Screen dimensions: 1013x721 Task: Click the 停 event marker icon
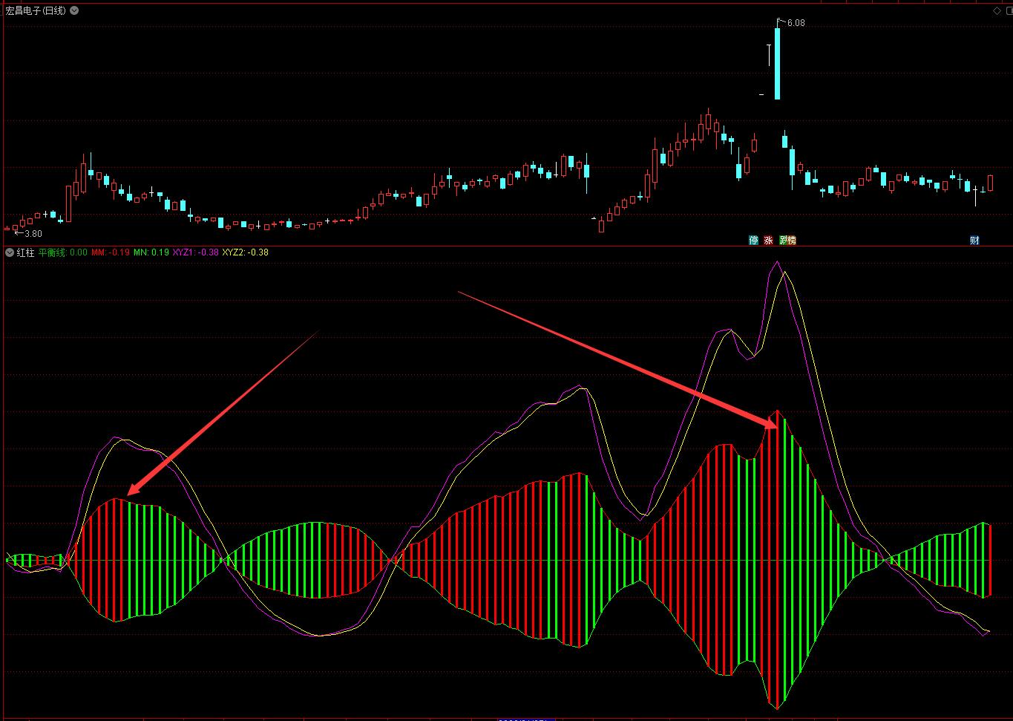754,241
